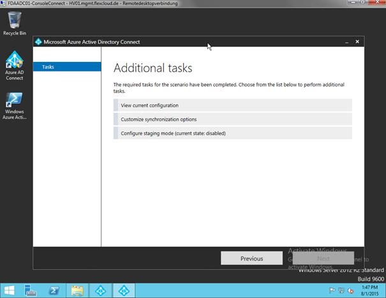This screenshot has width=386, height=298.
Task: Open the taskbar clock showing 1:47 PM
Action: (x=370, y=290)
